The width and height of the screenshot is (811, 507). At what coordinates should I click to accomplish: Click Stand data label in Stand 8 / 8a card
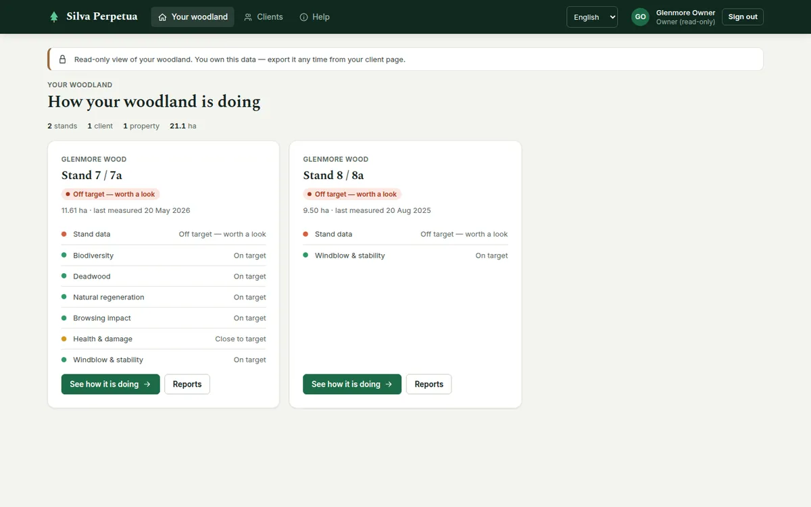coord(333,235)
